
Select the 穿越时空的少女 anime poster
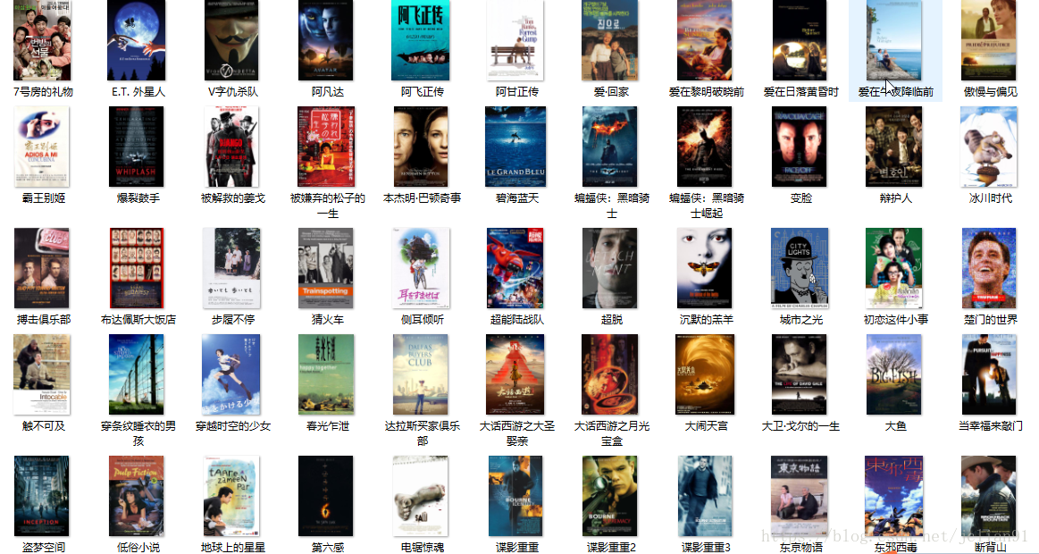(x=231, y=374)
